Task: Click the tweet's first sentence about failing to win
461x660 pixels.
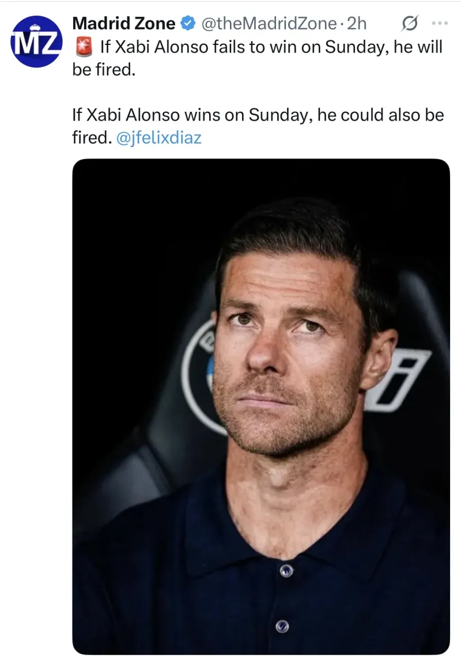Action: coord(271,47)
